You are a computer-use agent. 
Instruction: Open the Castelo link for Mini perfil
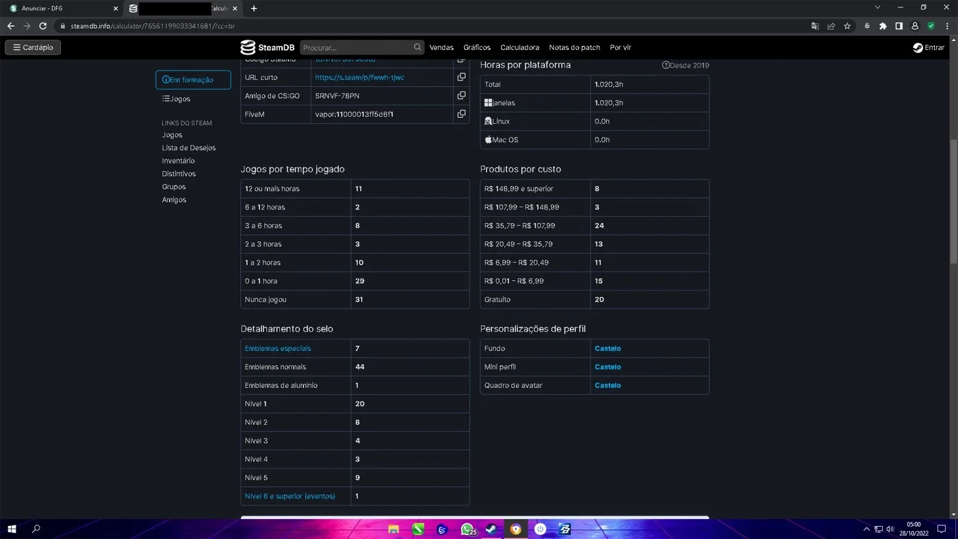point(608,367)
